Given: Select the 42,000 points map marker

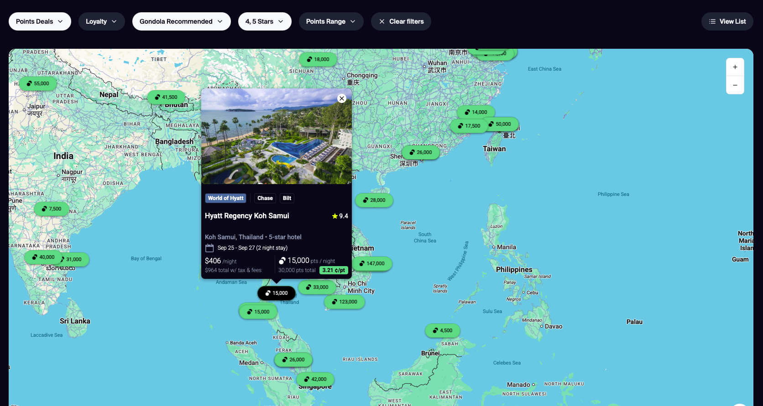Looking at the screenshot, I should (x=315, y=379).
